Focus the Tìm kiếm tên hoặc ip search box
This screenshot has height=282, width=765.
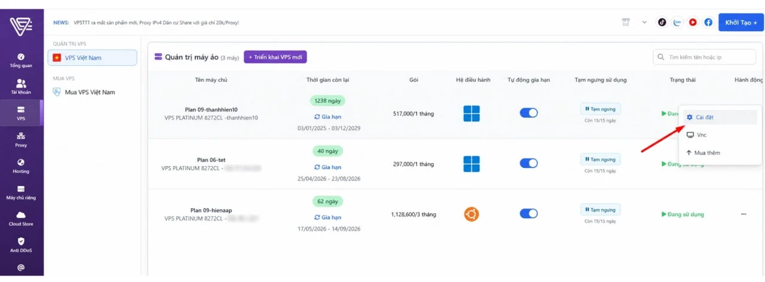(704, 57)
